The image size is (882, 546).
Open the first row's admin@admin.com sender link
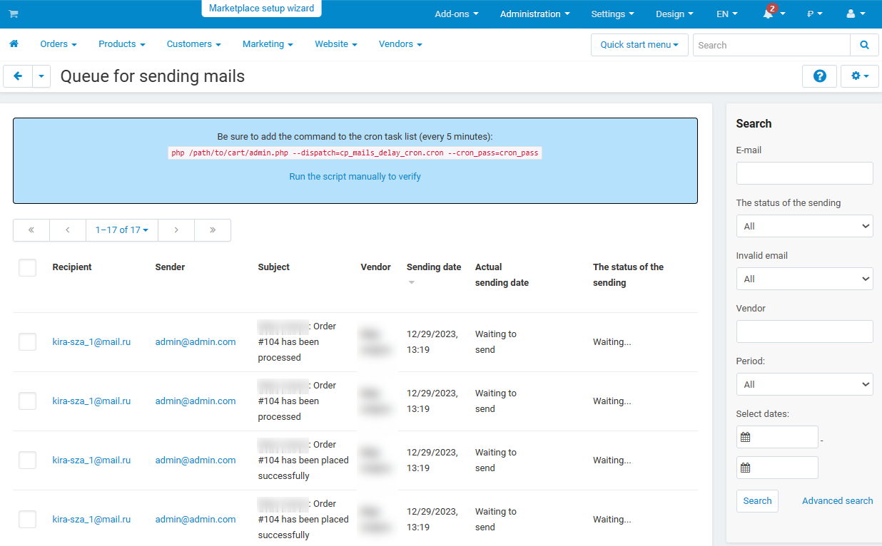(196, 342)
